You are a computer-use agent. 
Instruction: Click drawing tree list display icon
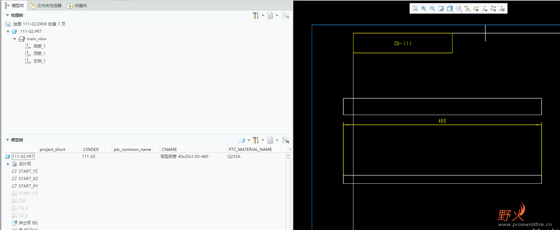pyautogui.click(x=270, y=15)
